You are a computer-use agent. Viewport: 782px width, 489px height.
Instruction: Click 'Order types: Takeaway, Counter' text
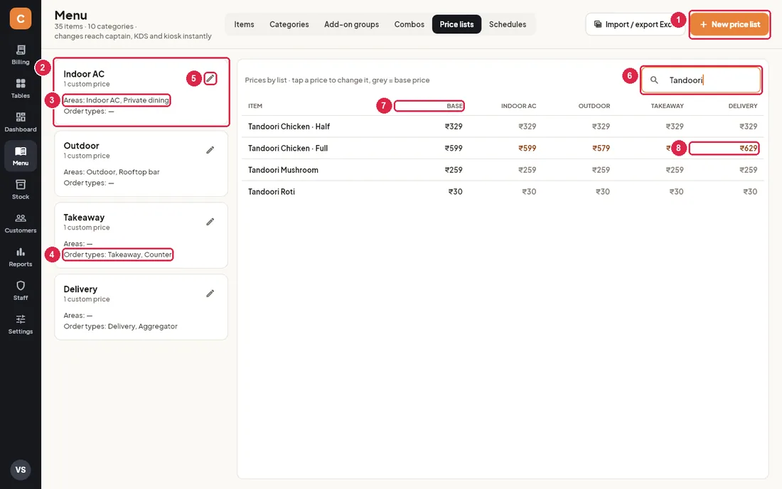pyautogui.click(x=118, y=254)
